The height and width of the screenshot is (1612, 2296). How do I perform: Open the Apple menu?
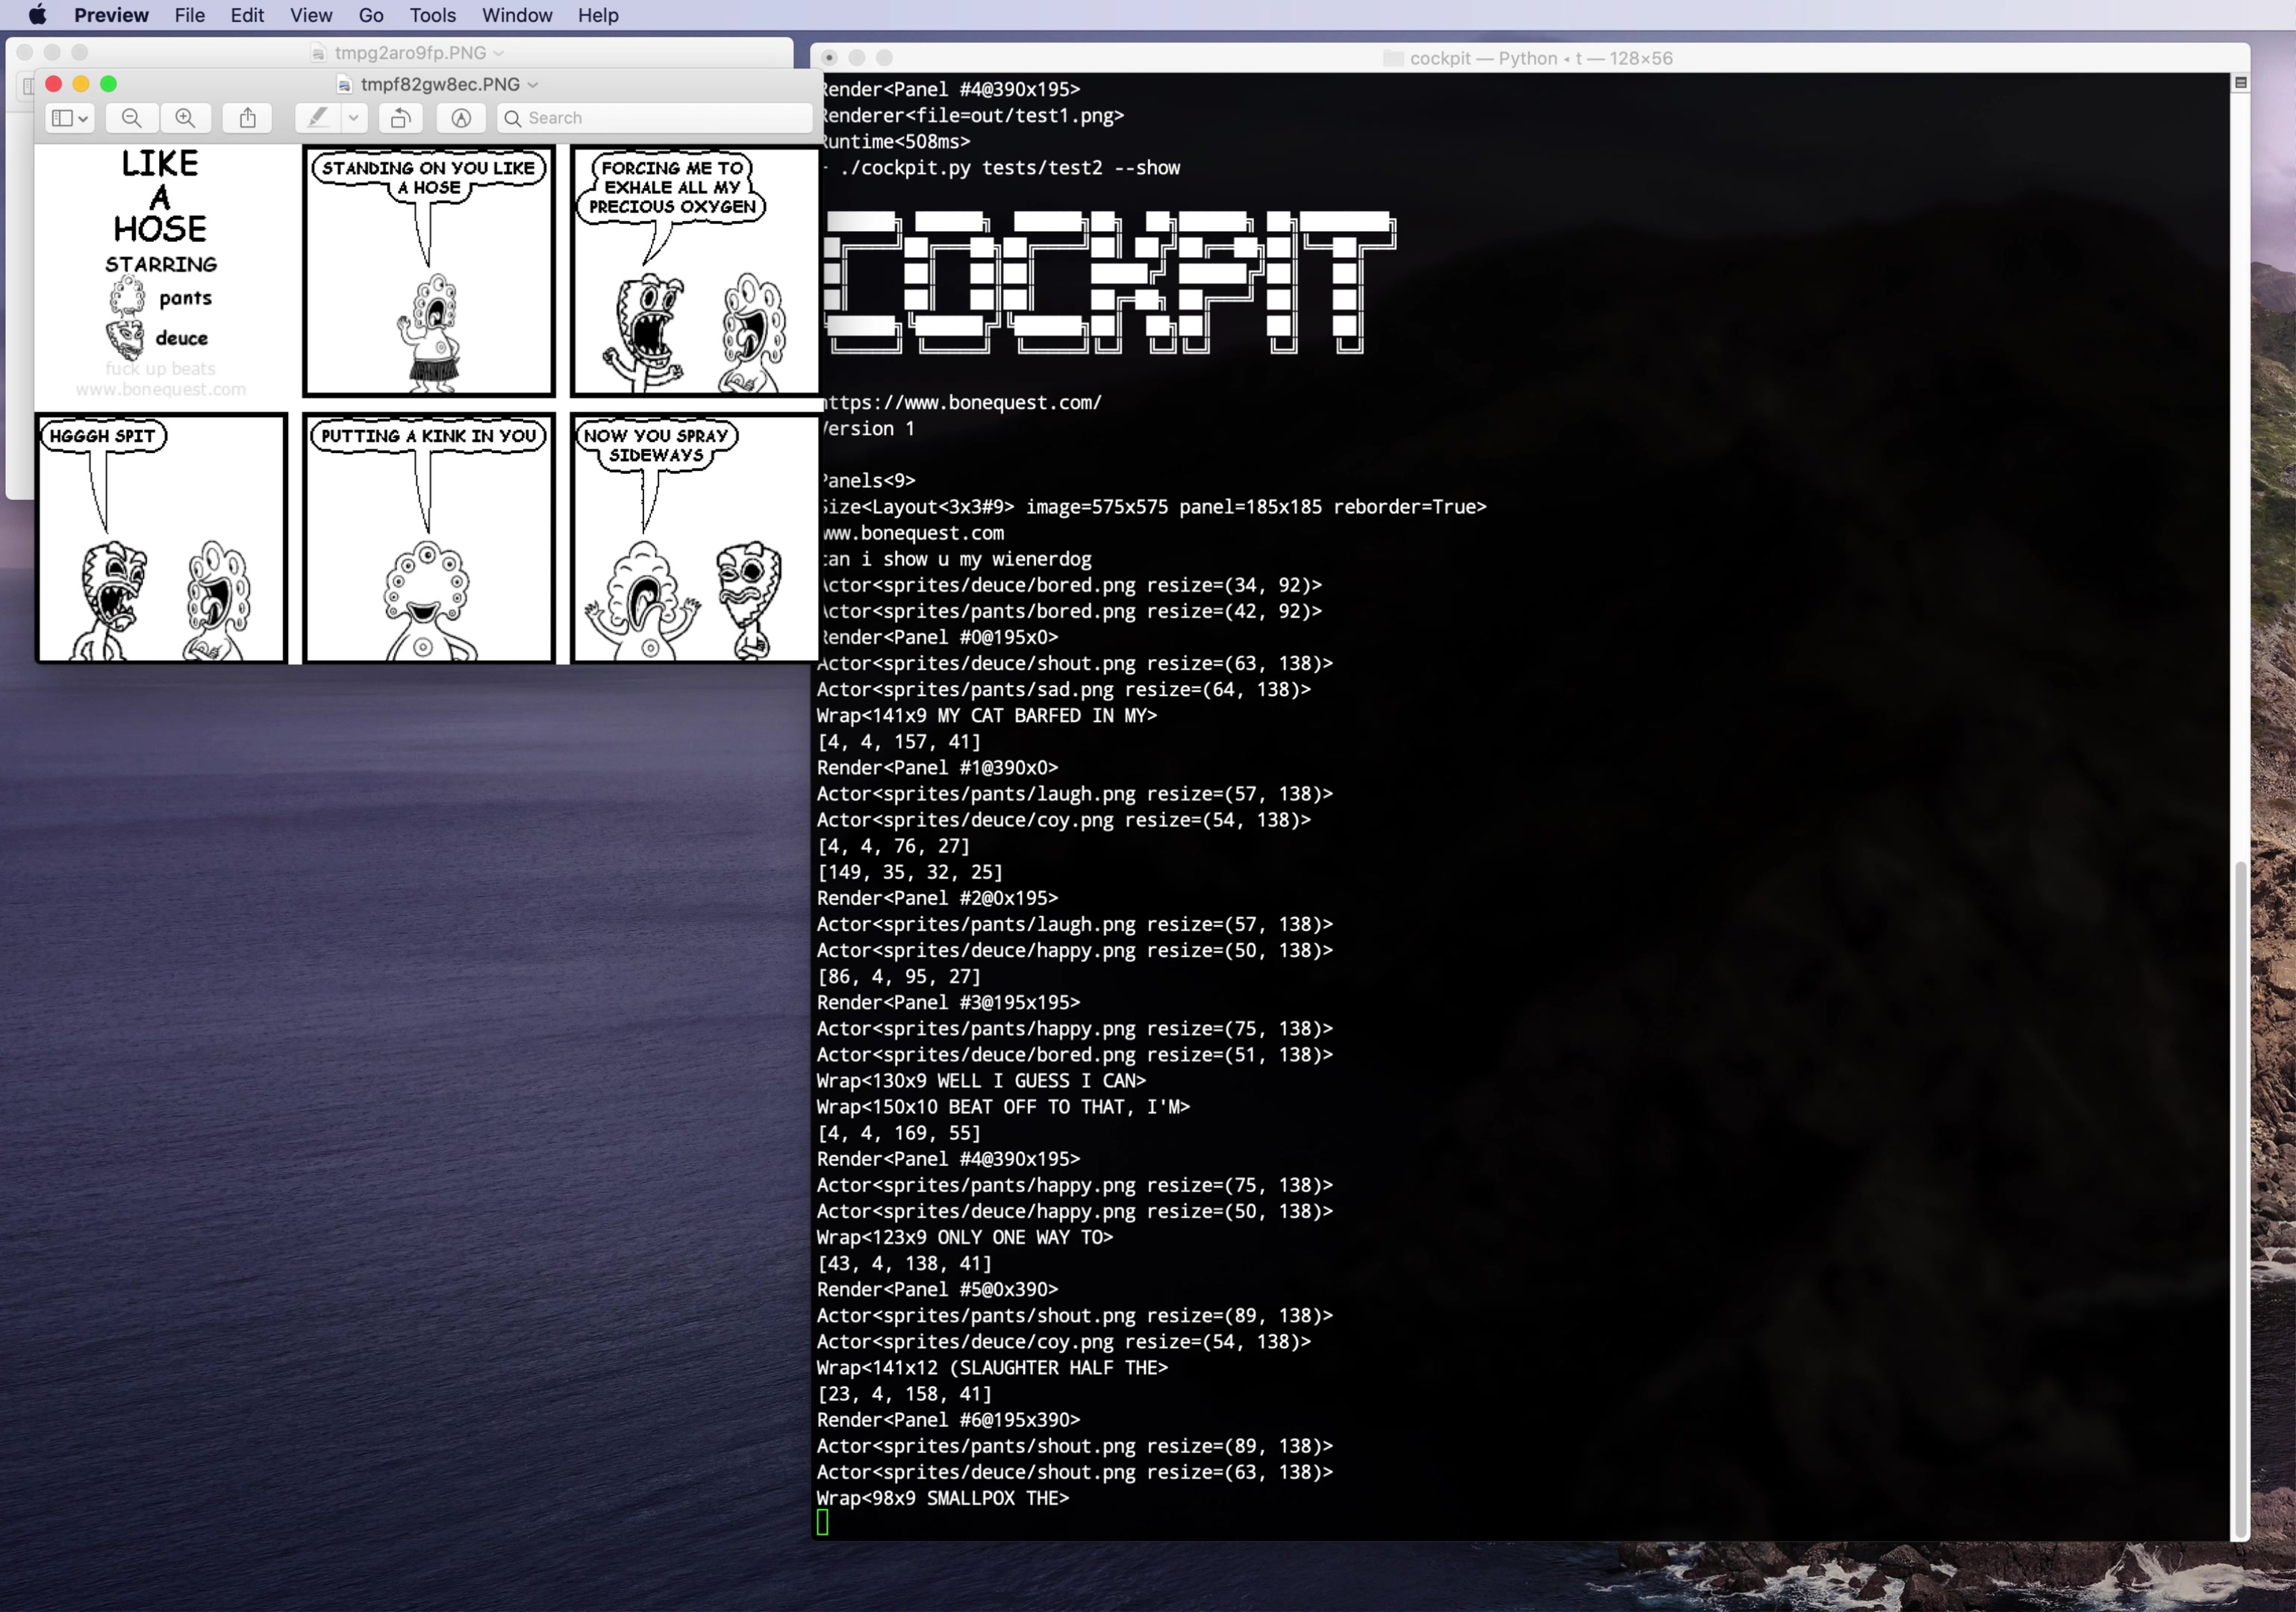[38, 15]
